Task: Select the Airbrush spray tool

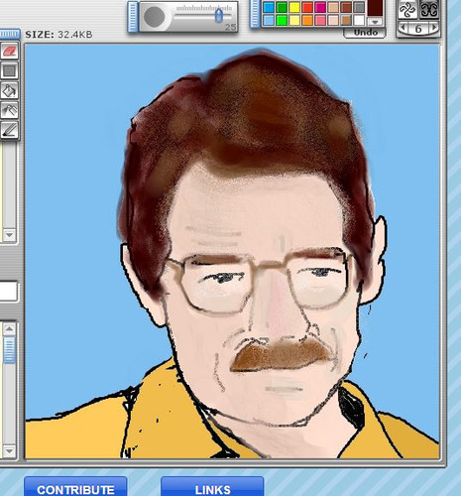Action: tap(9, 110)
